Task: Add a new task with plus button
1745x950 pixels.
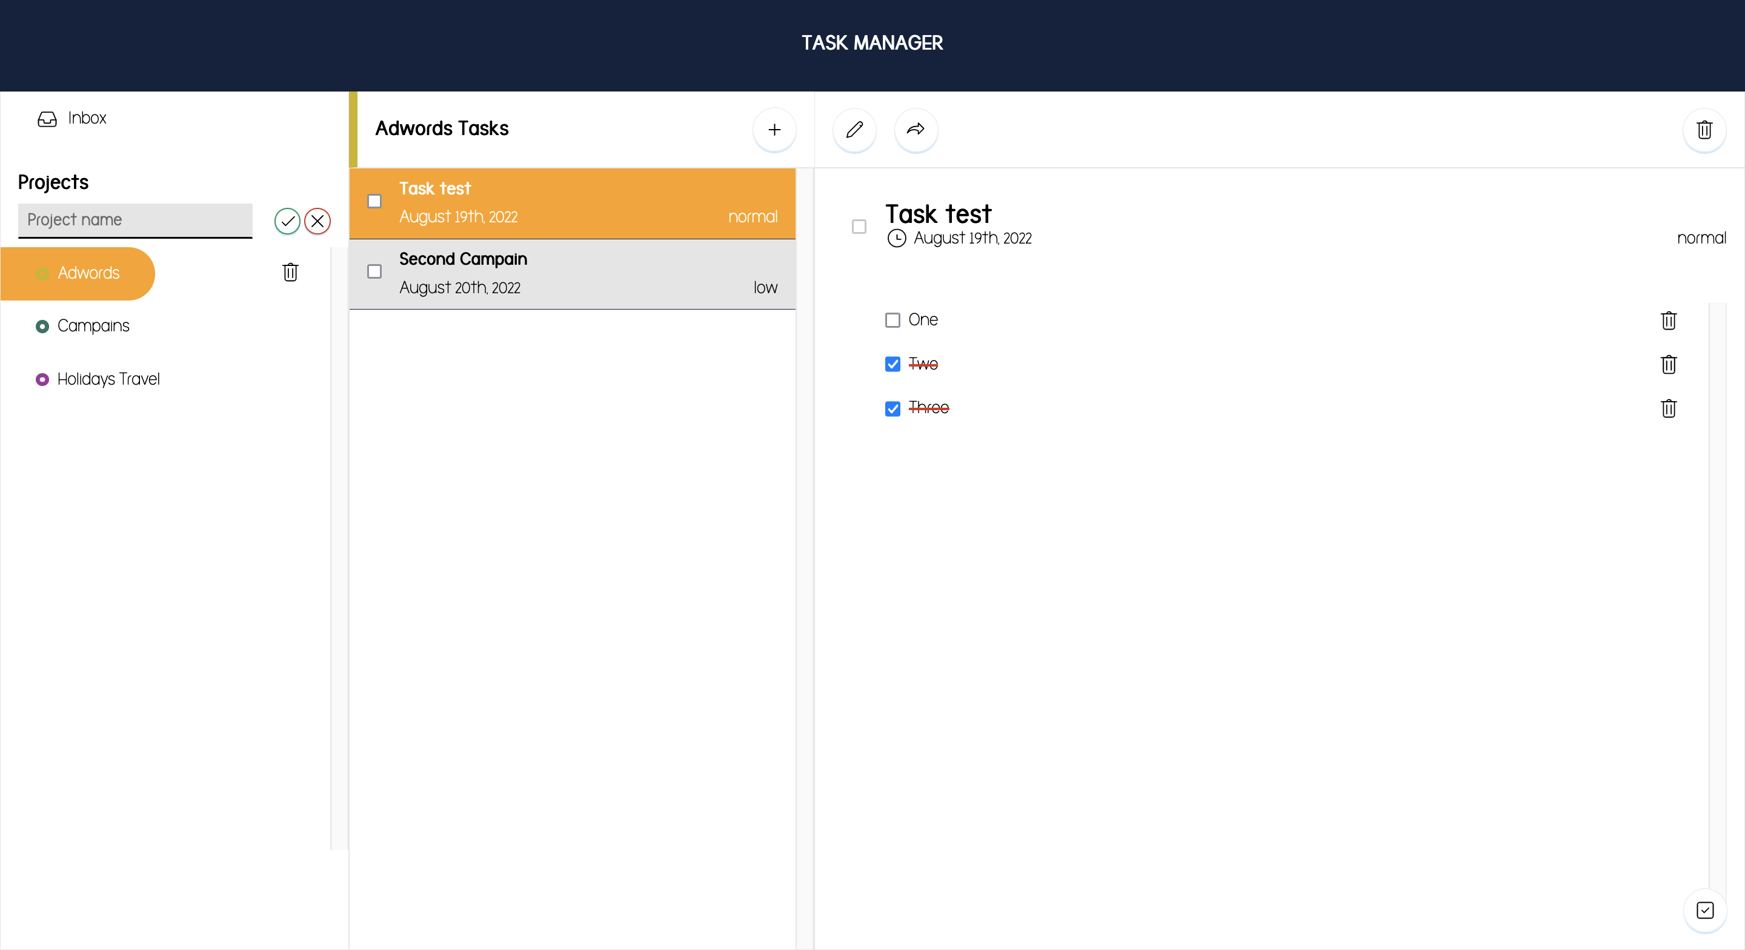Action: [x=774, y=130]
